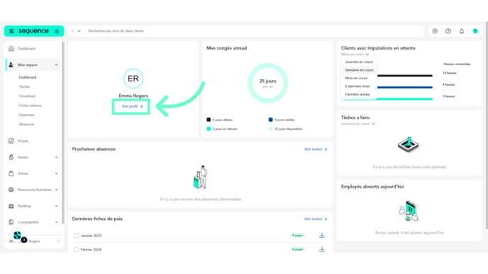Click the green help icon at top right
Viewport: 488px width, 274px height.
[475, 31]
